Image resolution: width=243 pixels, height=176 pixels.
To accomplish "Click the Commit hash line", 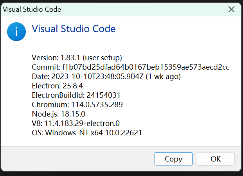I will click(x=130, y=67).
